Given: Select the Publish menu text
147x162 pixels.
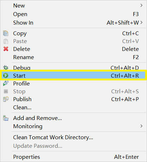Looking at the screenshot, I should (x=22, y=99).
